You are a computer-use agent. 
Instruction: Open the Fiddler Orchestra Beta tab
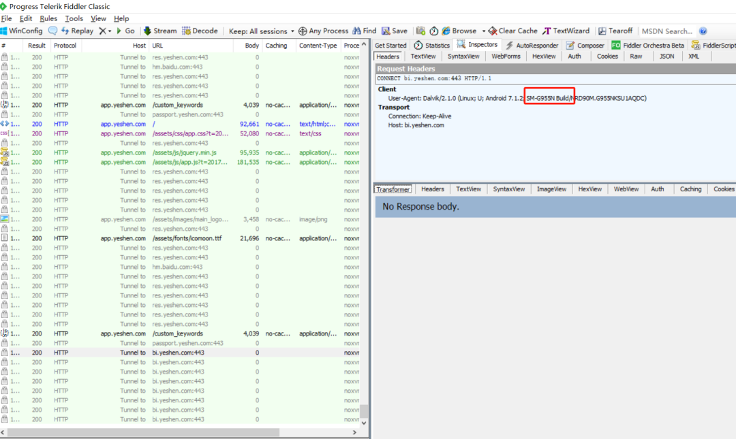648,46
